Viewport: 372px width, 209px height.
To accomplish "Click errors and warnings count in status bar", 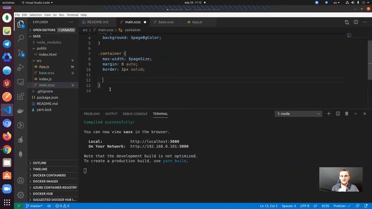I will [x=62, y=206].
